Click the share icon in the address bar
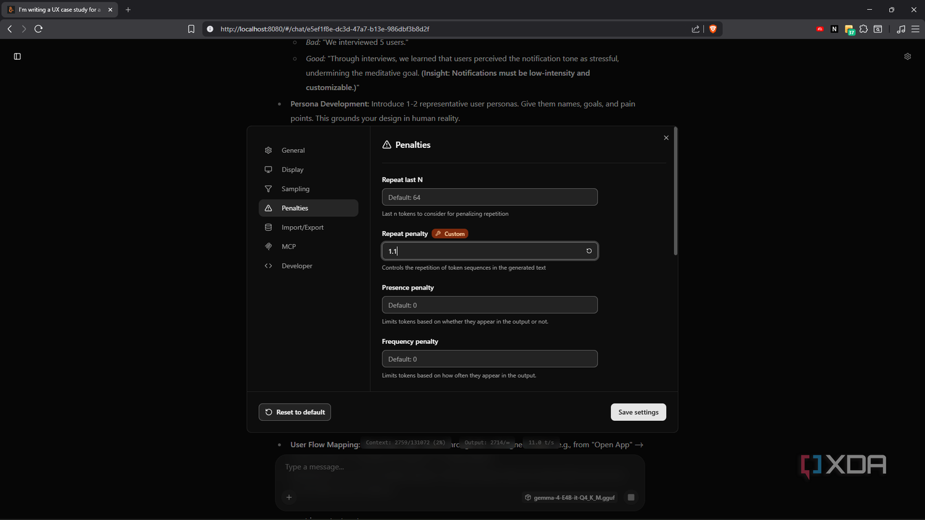 click(696, 29)
